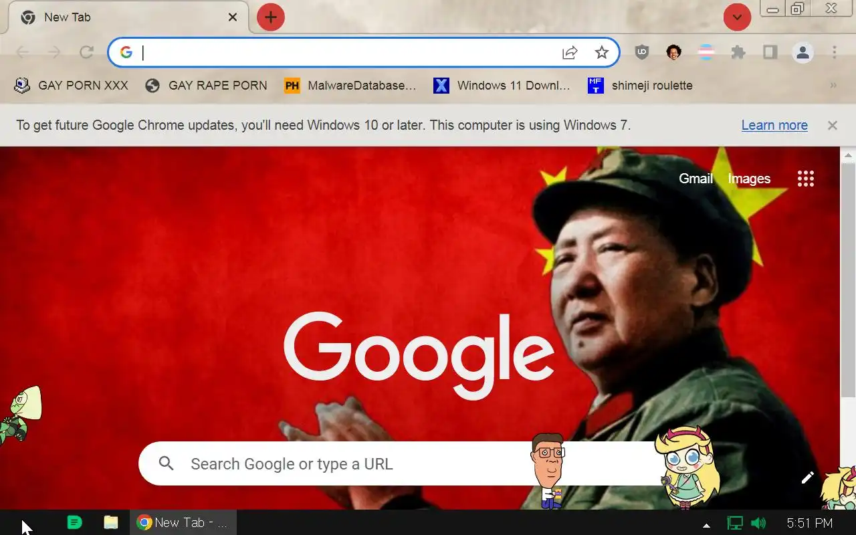Image resolution: width=856 pixels, height=535 pixels.
Task: Reload the page with the refresh icon
Action: click(86, 52)
